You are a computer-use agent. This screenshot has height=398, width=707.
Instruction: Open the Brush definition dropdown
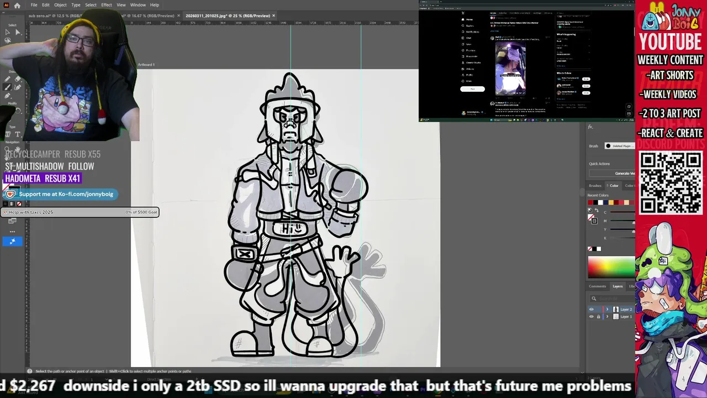[x=620, y=146]
